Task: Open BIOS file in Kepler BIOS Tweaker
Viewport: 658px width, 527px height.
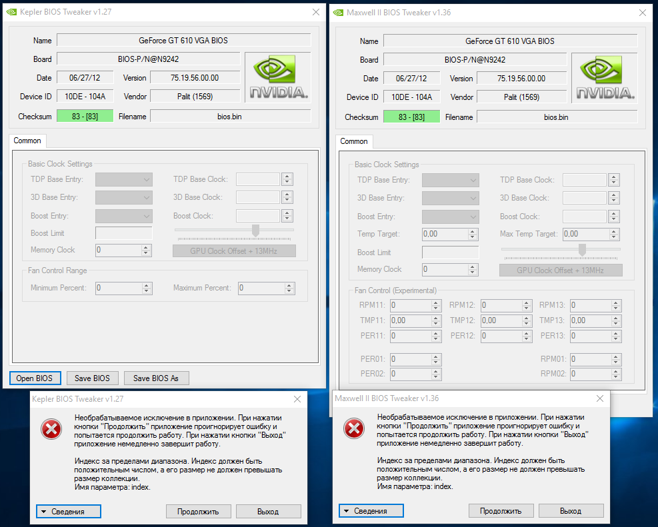Action: pyautogui.click(x=35, y=378)
